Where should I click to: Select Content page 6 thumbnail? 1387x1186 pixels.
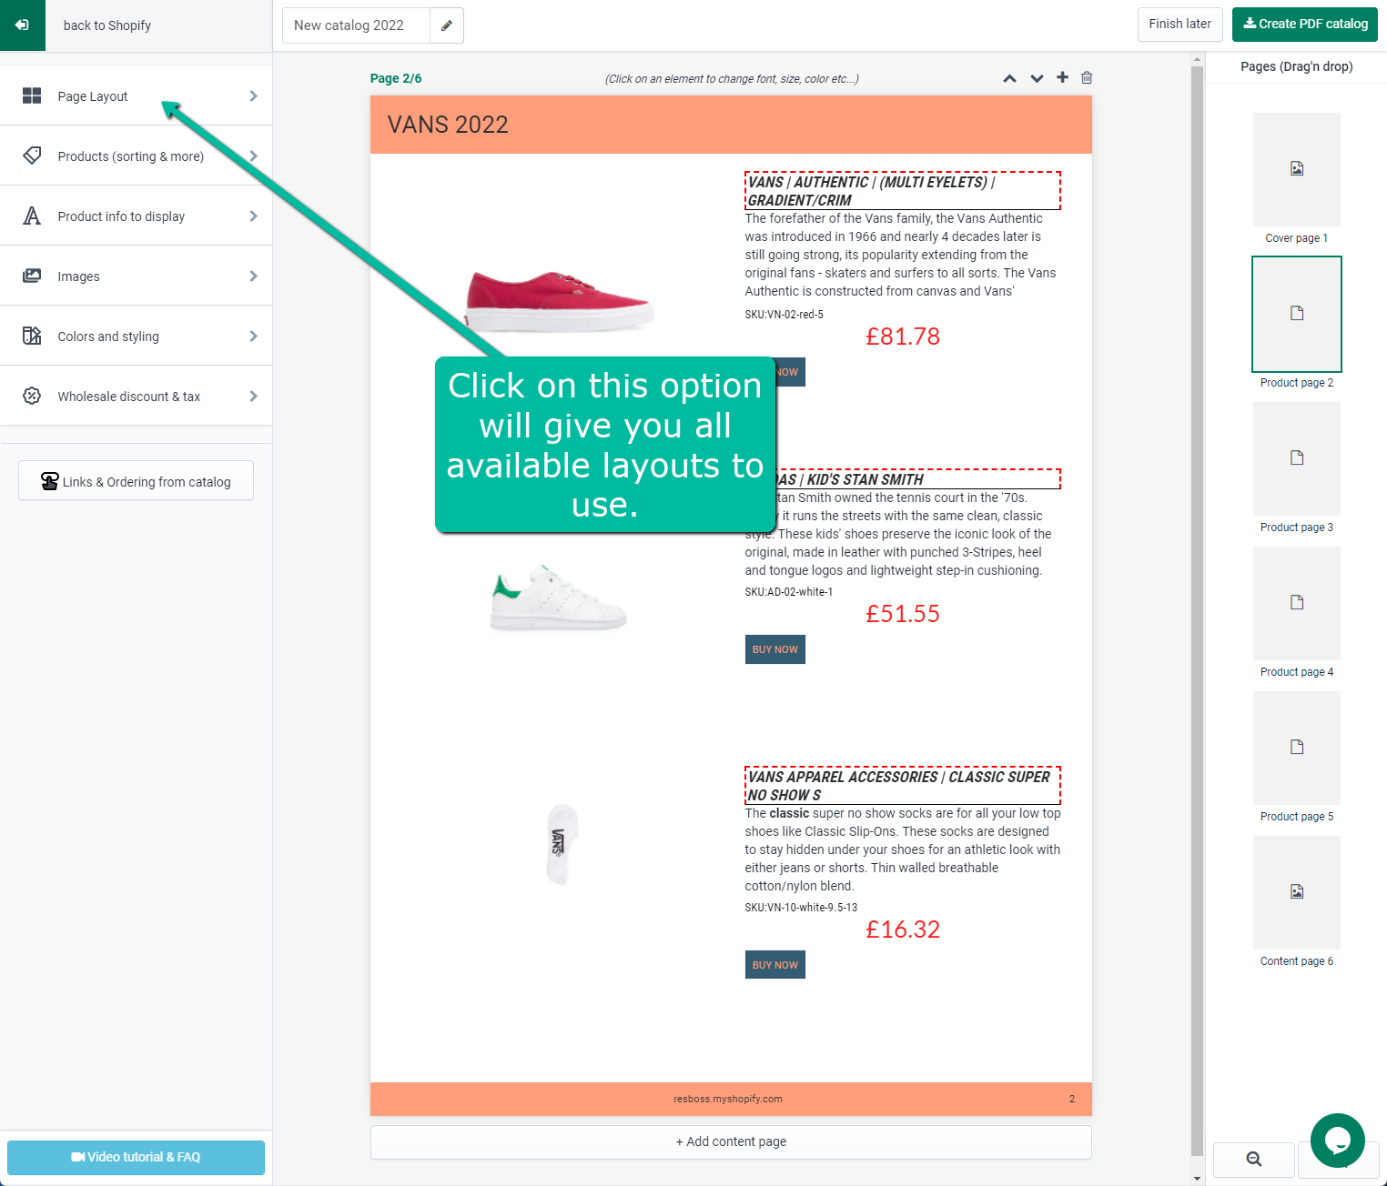(x=1297, y=892)
